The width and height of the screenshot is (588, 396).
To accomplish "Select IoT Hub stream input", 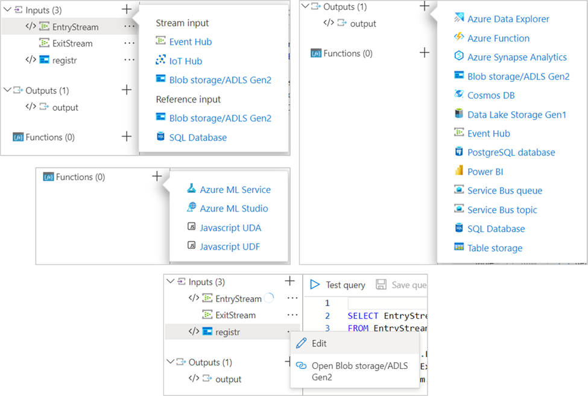I will pos(186,61).
